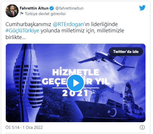Click the blue verified badge

click(x=52, y=8)
